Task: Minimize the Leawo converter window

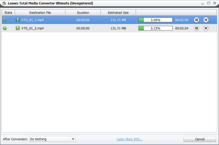Action: click(203, 3)
